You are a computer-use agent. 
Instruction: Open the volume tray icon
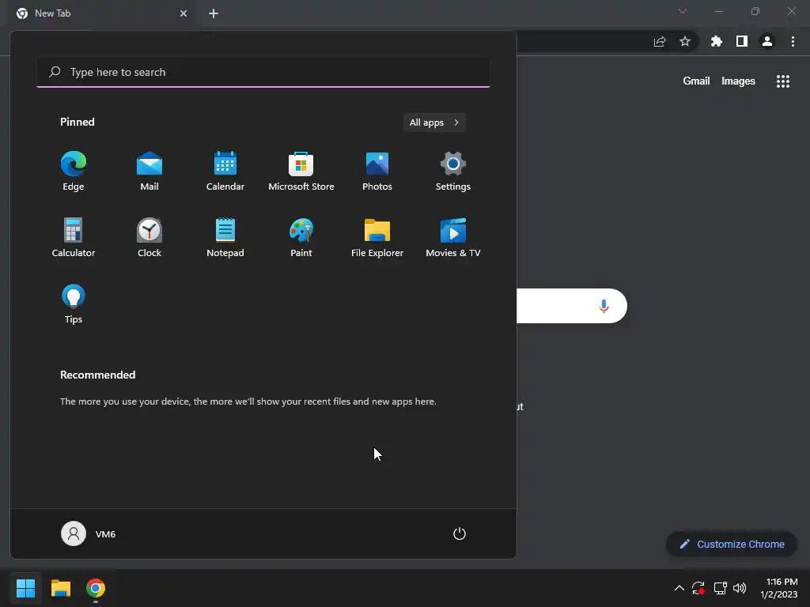click(x=740, y=588)
